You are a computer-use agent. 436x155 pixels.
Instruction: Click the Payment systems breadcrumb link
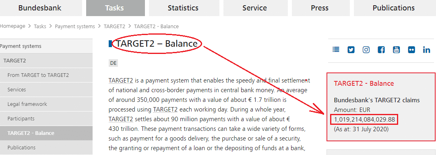tap(75, 27)
